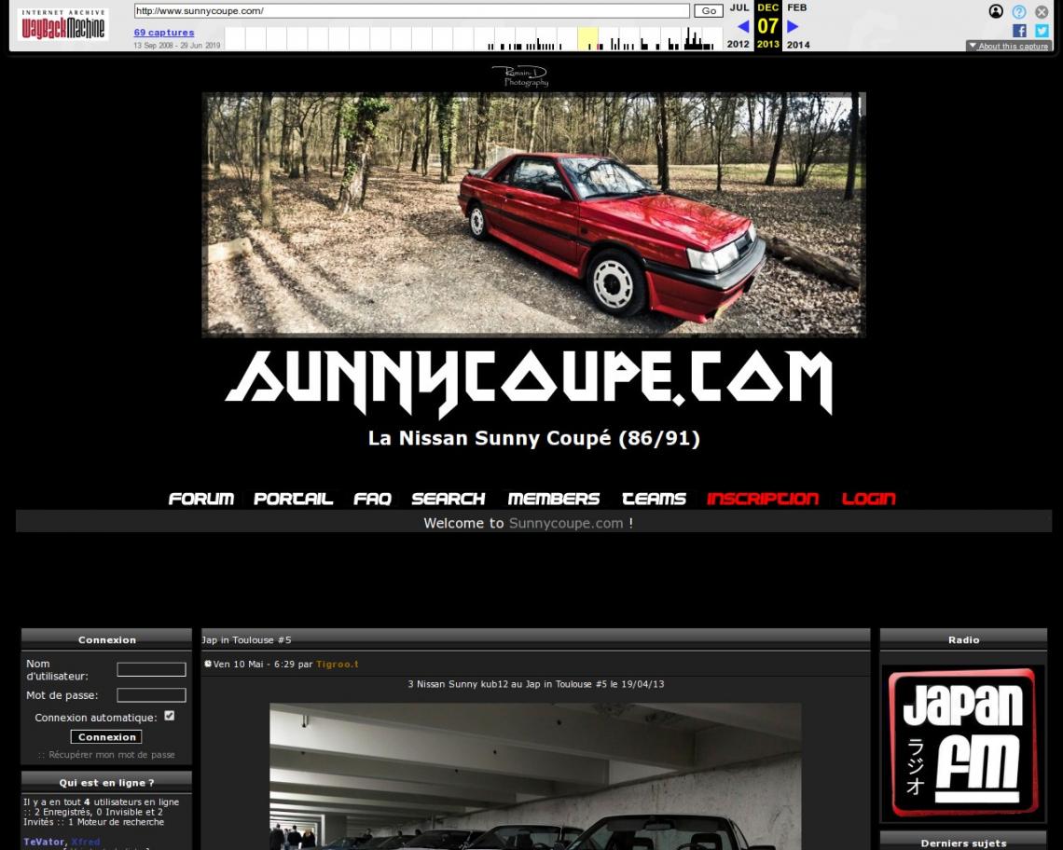Image resolution: width=1063 pixels, height=850 pixels.
Task: Open online user TeVator profile
Action: tap(44, 842)
